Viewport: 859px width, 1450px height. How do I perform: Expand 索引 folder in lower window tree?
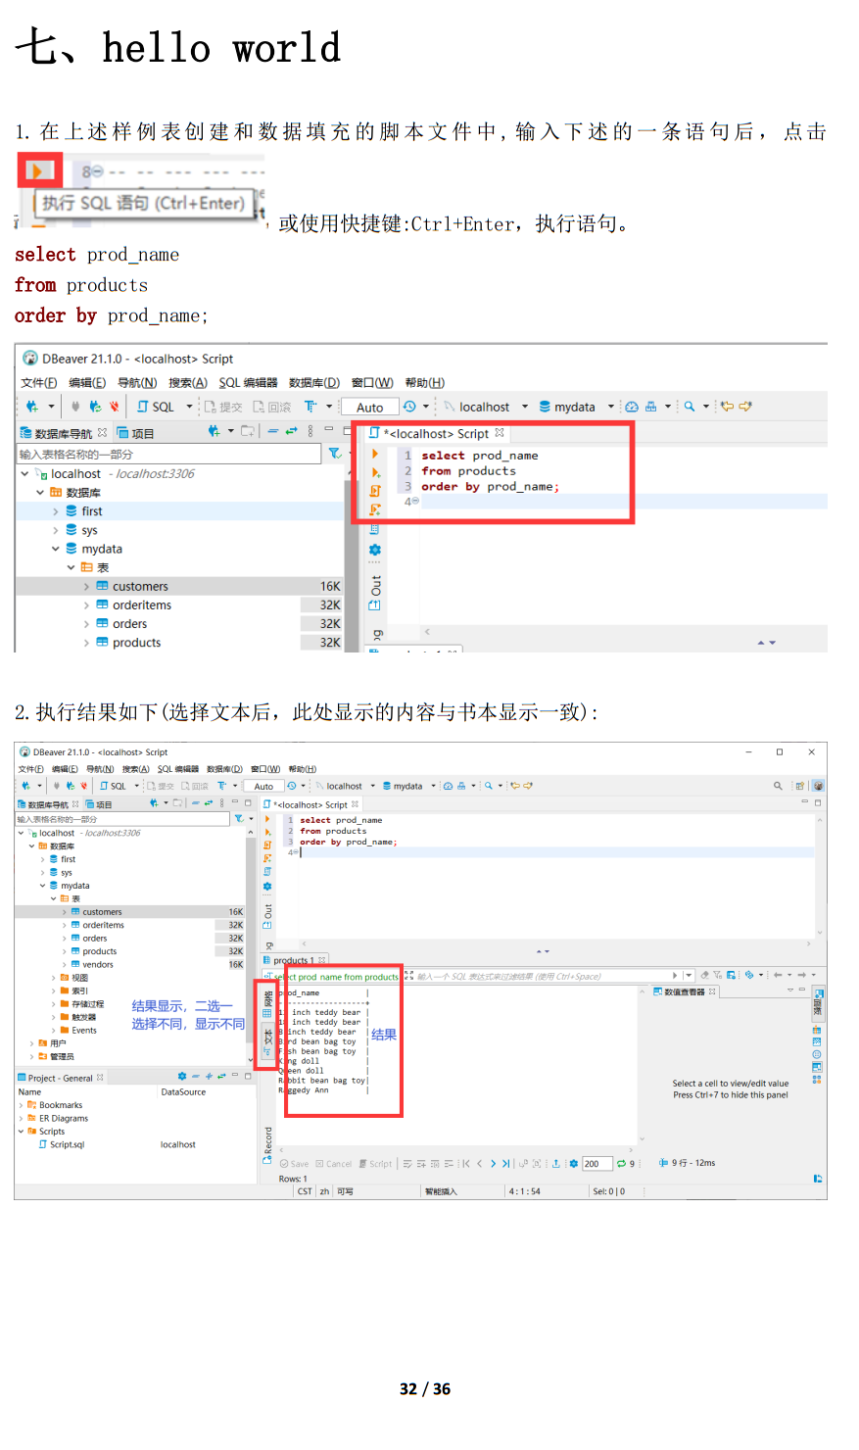(53, 991)
